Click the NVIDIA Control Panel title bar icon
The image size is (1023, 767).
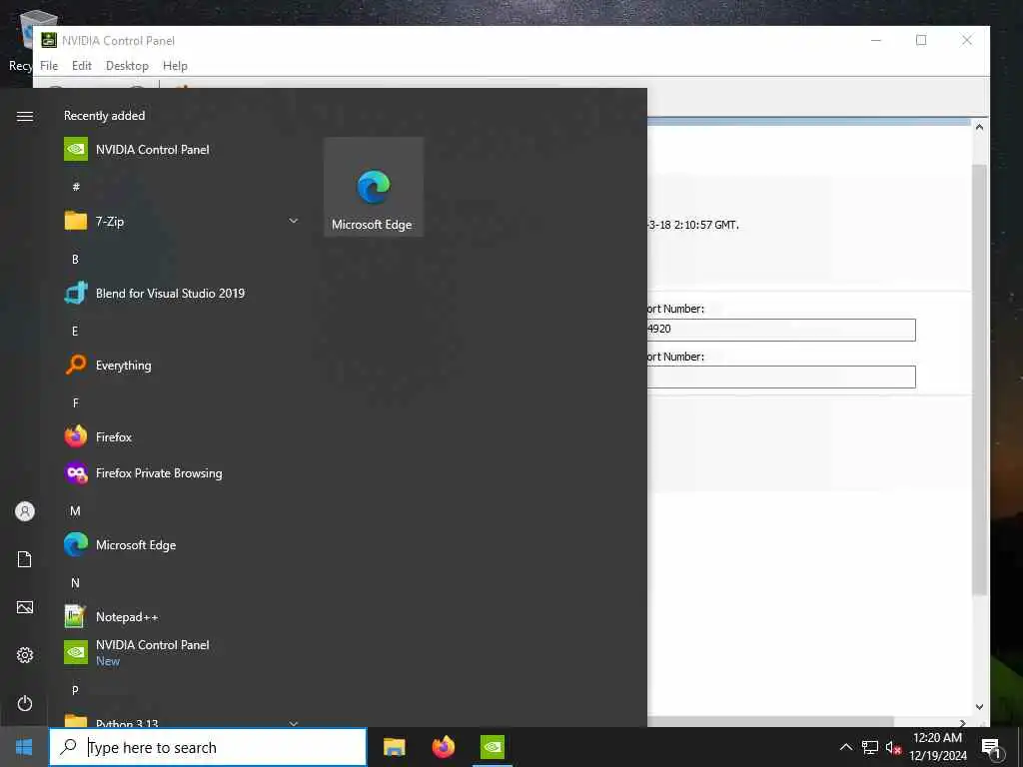[49, 40]
